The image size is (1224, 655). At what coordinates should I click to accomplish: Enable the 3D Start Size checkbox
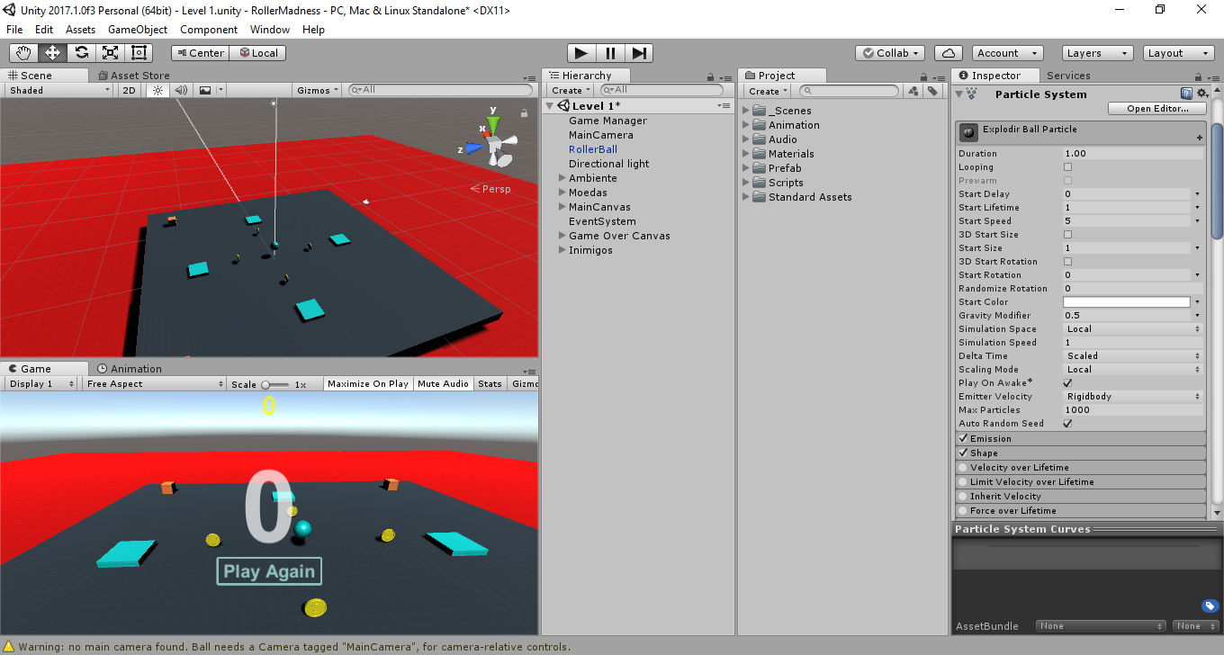pyautogui.click(x=1068, y=235)
